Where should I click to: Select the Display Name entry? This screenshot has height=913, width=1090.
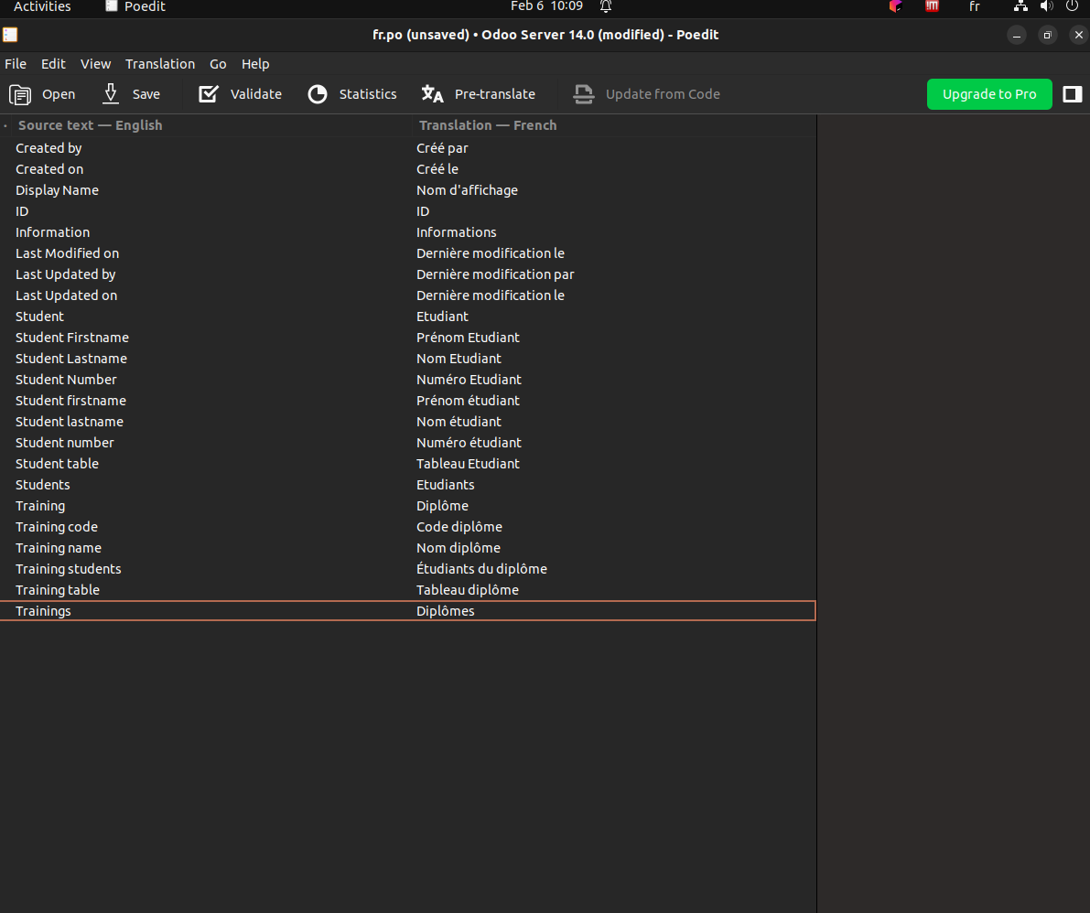57,190
